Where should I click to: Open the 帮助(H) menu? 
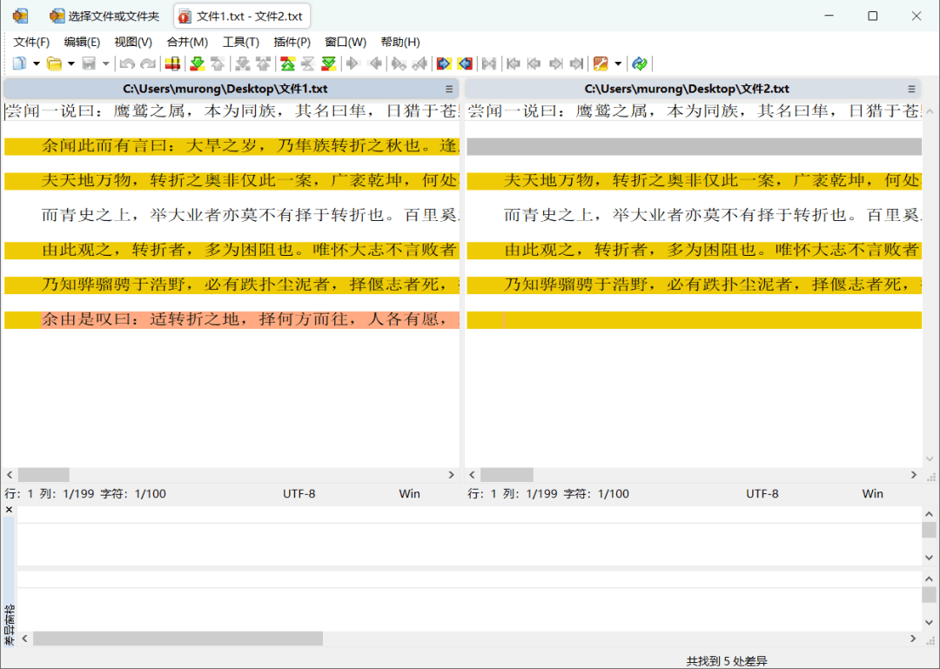(x=400, y=42)
